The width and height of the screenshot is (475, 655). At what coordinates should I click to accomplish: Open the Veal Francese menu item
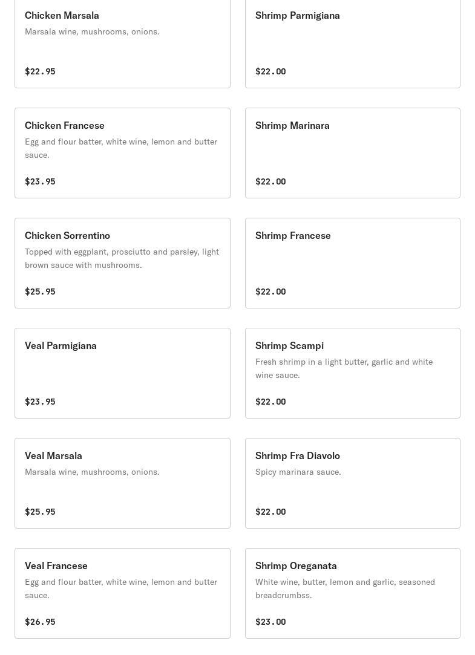coord(56,566)
